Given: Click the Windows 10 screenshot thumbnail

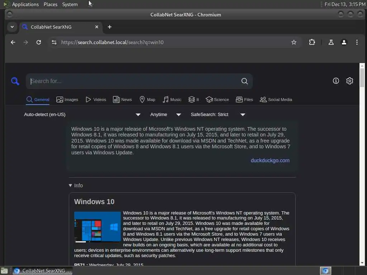Looking at the screenshot, I should tap(97, 227).
